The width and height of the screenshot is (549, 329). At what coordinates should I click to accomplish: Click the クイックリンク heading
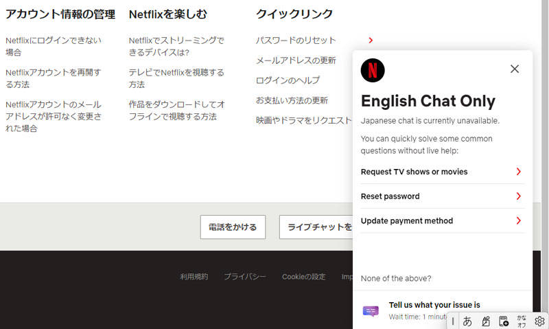coord(294,14)
